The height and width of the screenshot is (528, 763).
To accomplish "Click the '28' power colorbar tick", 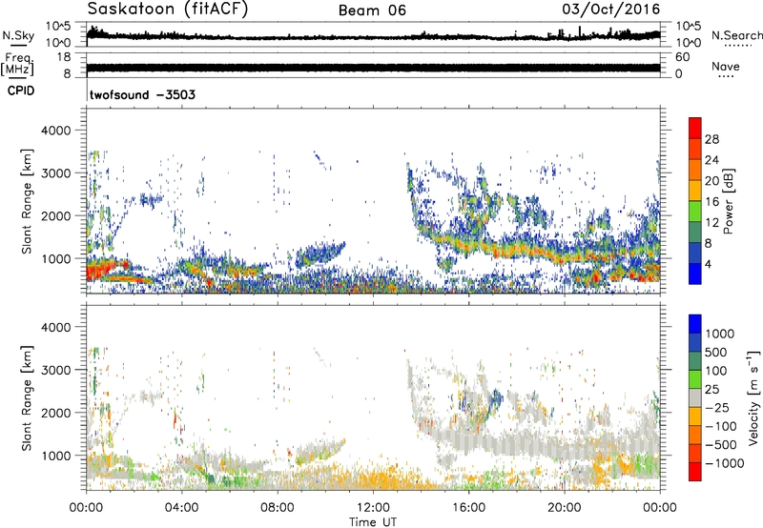I will 711,139.
